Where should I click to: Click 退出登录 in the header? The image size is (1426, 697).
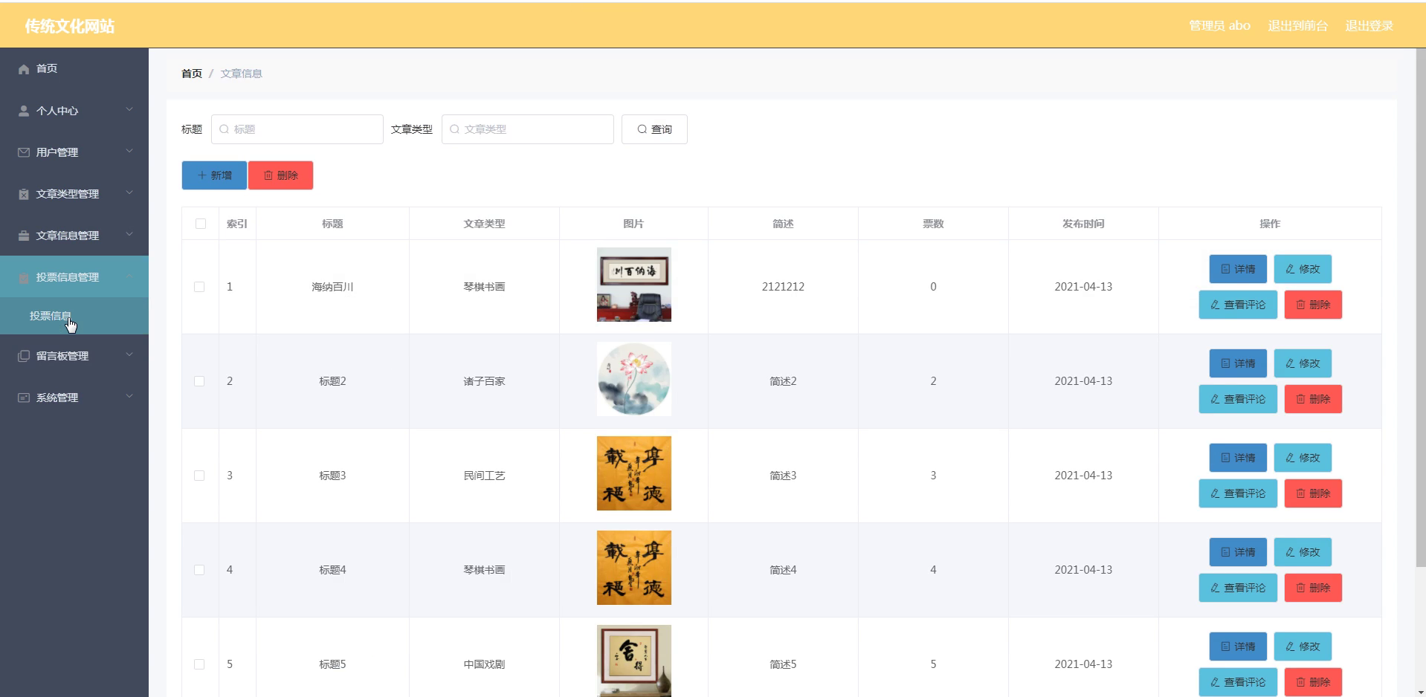1369,25
